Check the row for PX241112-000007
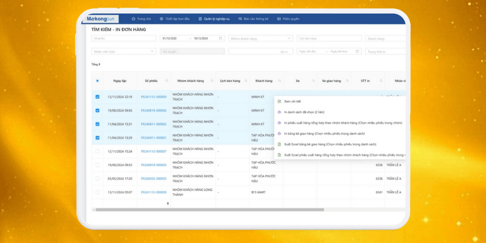 click(x=97, y=152)
